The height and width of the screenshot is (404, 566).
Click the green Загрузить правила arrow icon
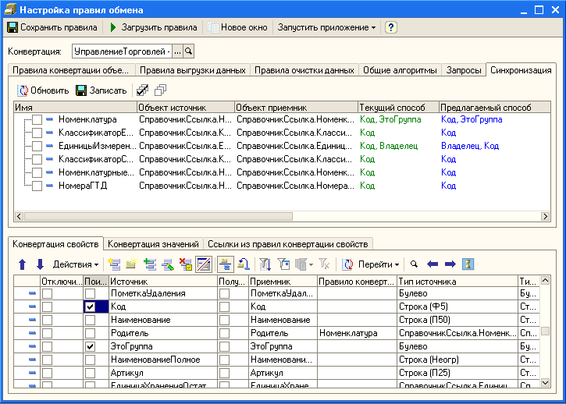113,27
